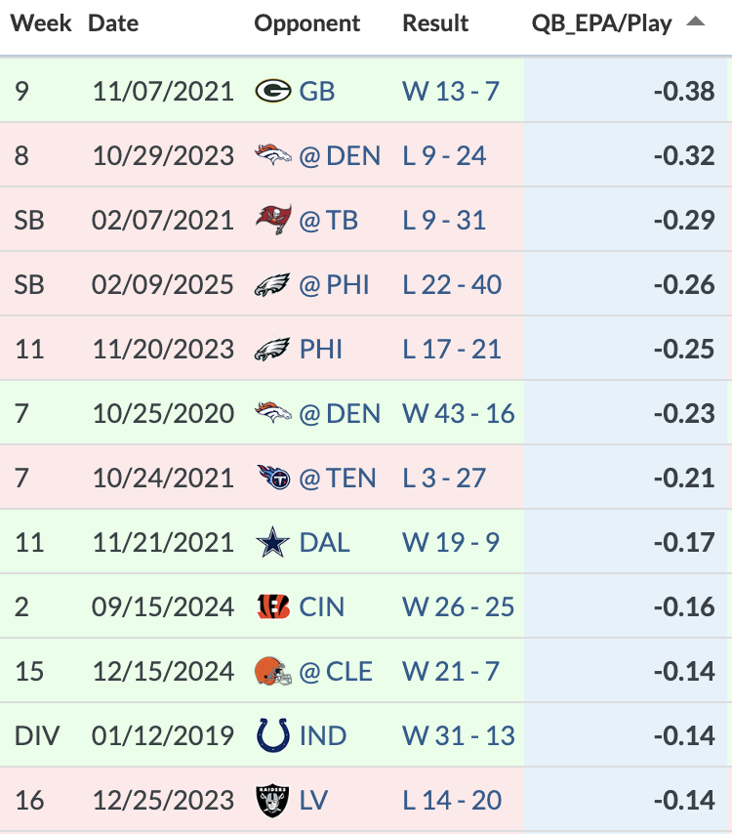This screenshot has height=834, width=732.
Task: Click the Titans logo
Action: click(273, 478)
